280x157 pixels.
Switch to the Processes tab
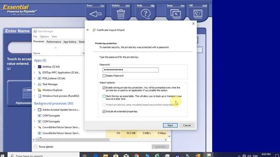click(39, 41)
